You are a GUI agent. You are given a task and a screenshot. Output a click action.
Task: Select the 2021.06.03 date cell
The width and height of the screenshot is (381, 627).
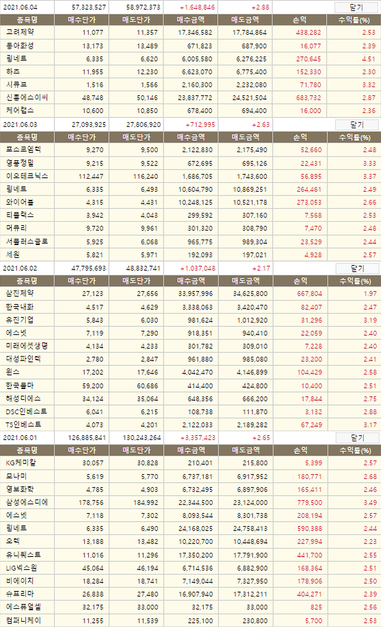pos(20,125)
